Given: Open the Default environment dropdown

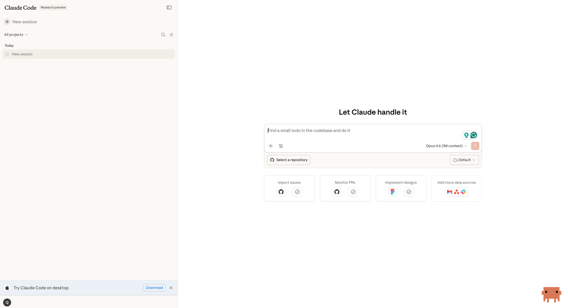Looking at the screenshot, I should (x=464, y=160).
